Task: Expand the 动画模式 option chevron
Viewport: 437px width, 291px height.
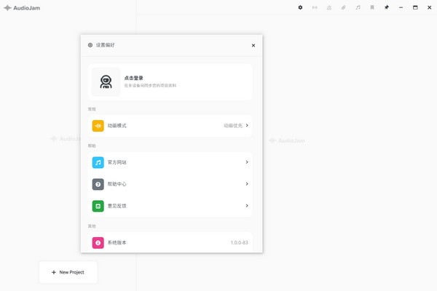Action: pos(247,126)
